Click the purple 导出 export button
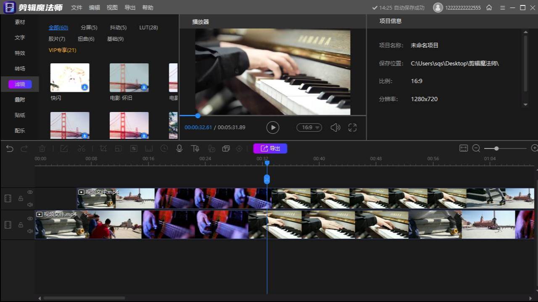Image resolution: width=538 pixels, height=302 pixels. pos(270,148)
